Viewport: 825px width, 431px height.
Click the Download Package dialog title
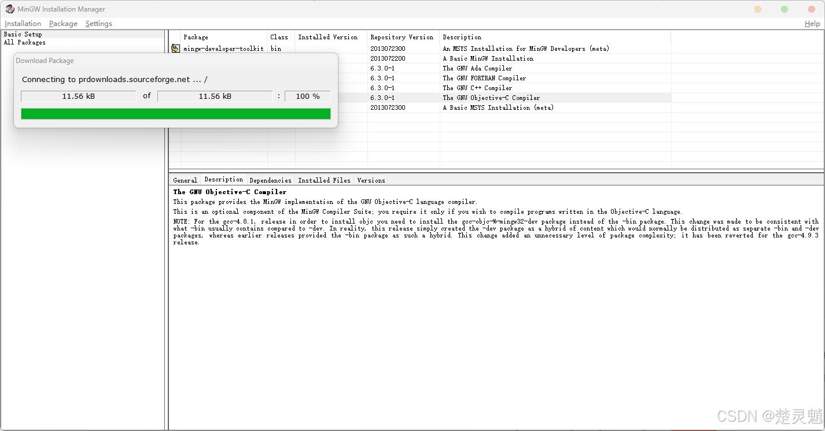click(x=45, y=61)
